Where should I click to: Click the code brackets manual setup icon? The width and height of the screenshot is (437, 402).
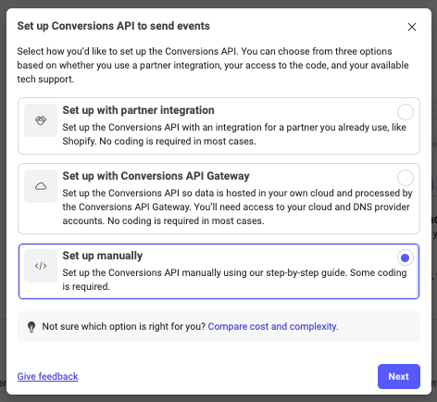click(41, 266)
